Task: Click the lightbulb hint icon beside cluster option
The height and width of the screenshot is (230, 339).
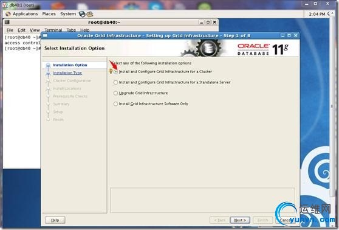Action: click(x=111, y=71)
